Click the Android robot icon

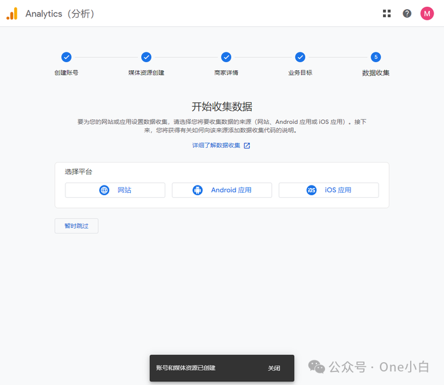point(197,190)
